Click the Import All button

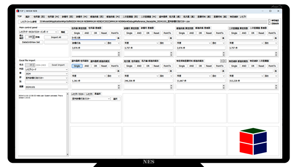click(x=56, y=37)
